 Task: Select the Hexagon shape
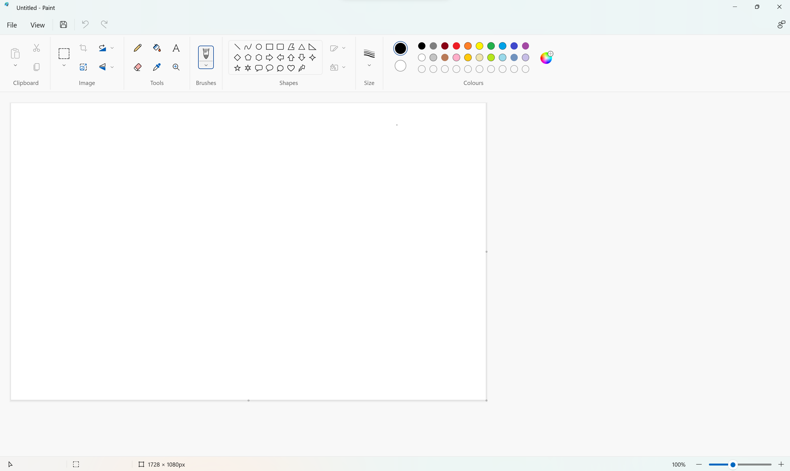(259, 57)
